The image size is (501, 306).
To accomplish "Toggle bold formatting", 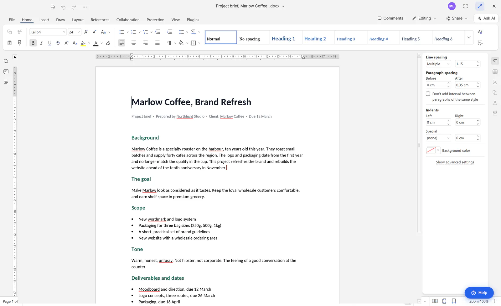I will (33, 43).
